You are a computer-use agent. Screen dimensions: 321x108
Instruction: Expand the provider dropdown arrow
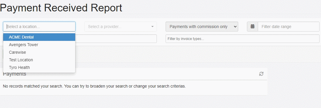pos(152,27)
